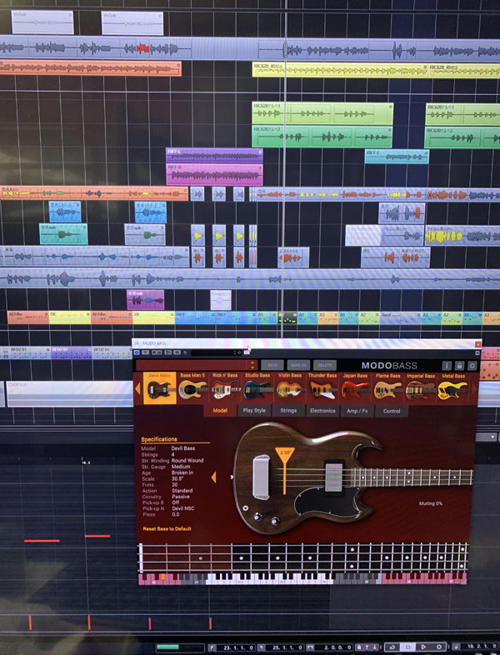500x655 pixels.
Task: Pick the Studio Bass model
Action: click(257, 387)
